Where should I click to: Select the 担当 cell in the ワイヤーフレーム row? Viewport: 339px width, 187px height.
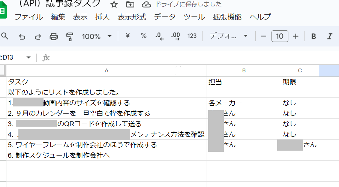pos(244,145)
